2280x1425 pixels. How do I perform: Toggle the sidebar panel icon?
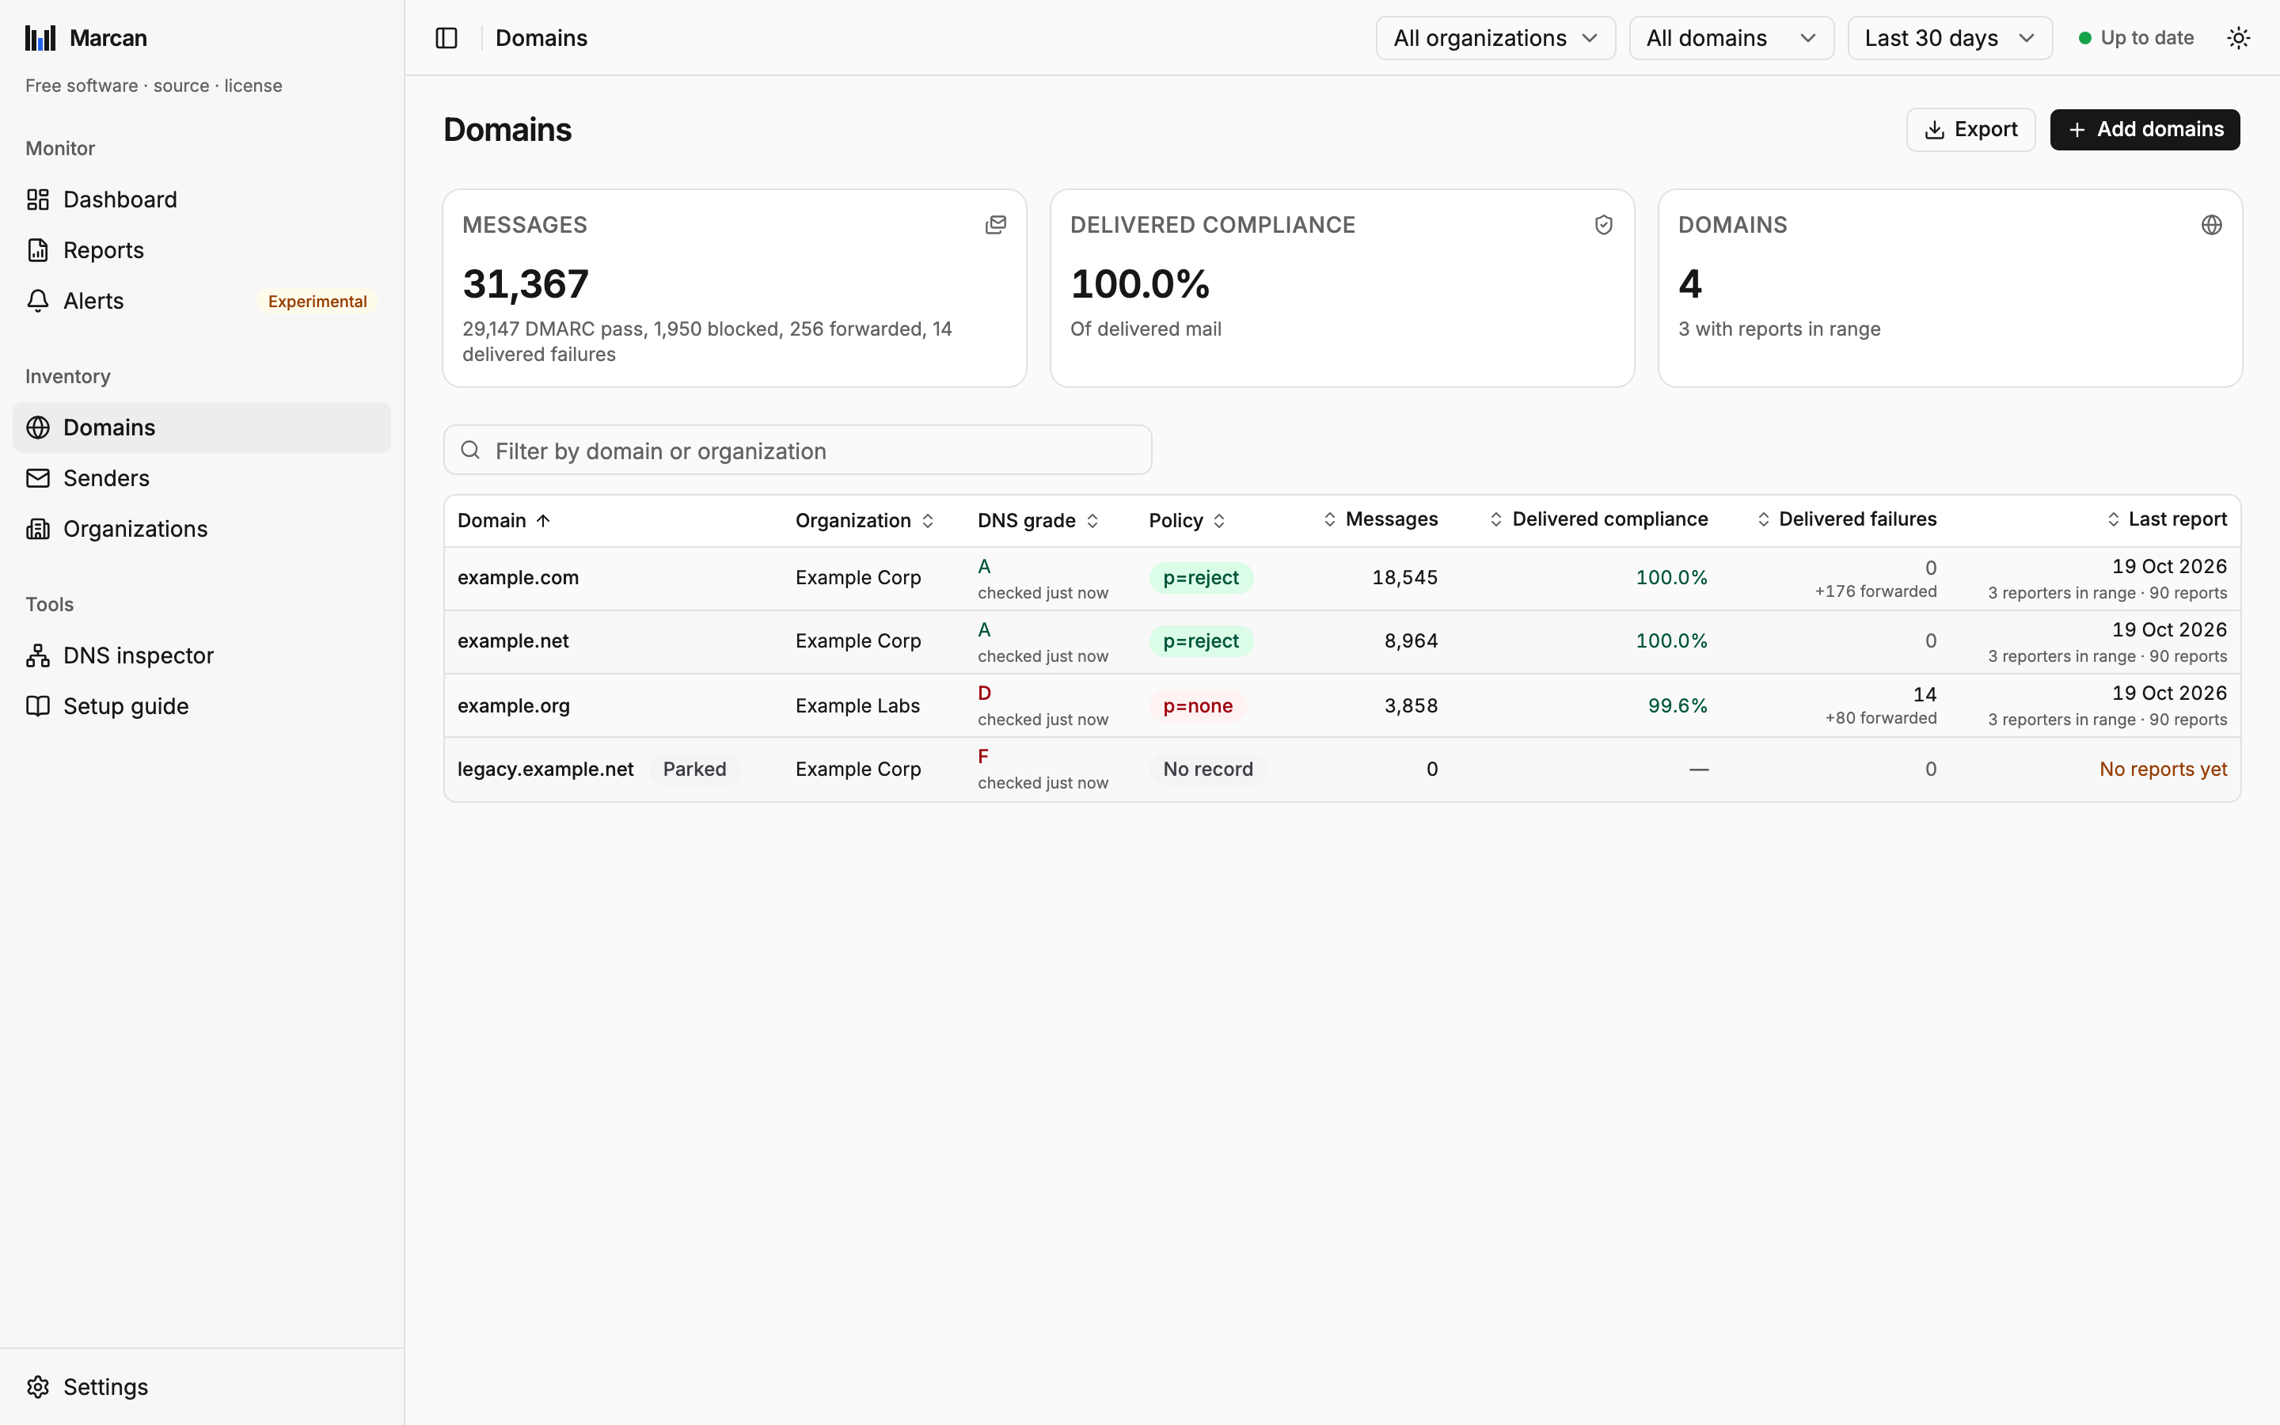(446, 38)
